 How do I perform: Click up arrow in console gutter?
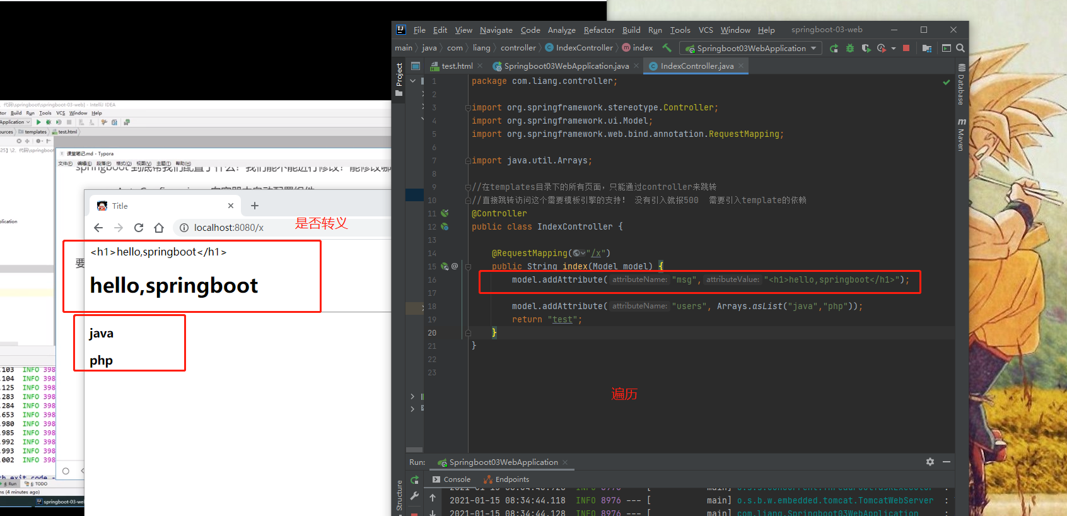433,498
